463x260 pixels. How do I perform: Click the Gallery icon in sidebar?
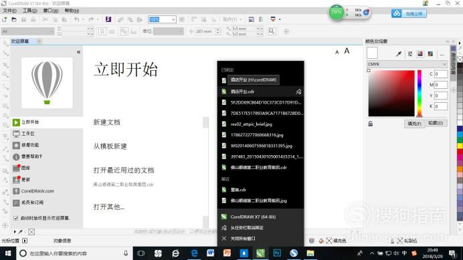(x=16, y=168)
